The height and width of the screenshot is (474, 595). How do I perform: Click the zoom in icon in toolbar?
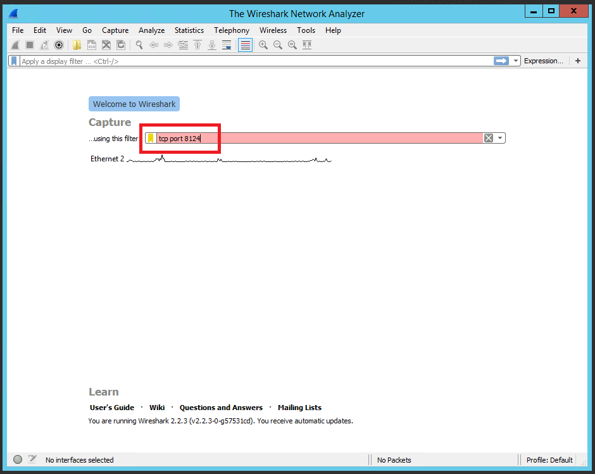tap(263, 45)
